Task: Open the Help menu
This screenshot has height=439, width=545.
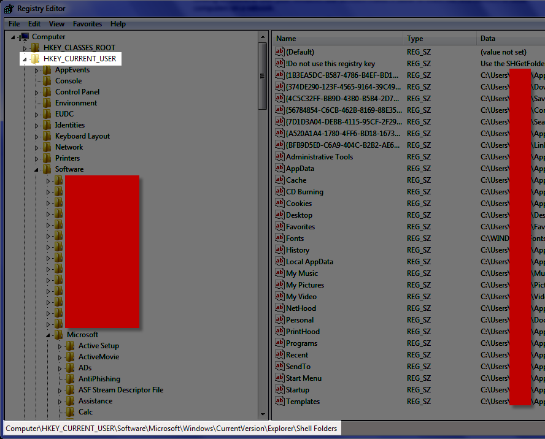Action: point(118,24)
